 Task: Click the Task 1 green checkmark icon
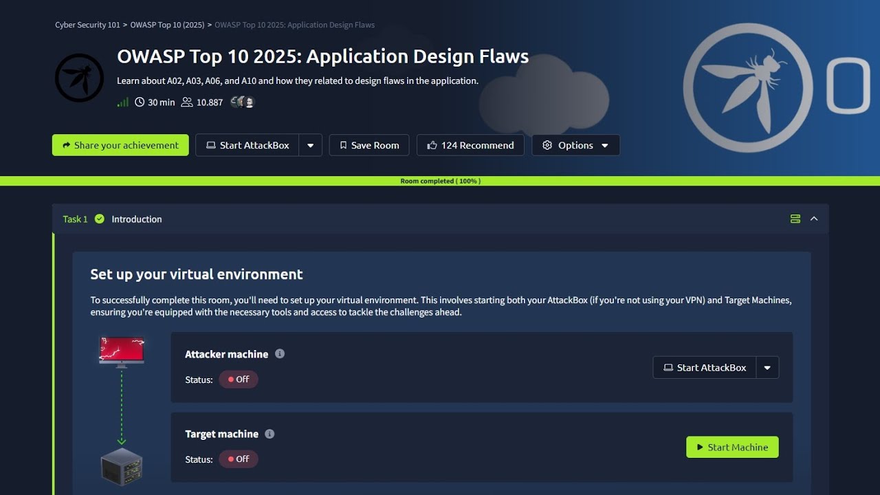click(x=100, y=219)
